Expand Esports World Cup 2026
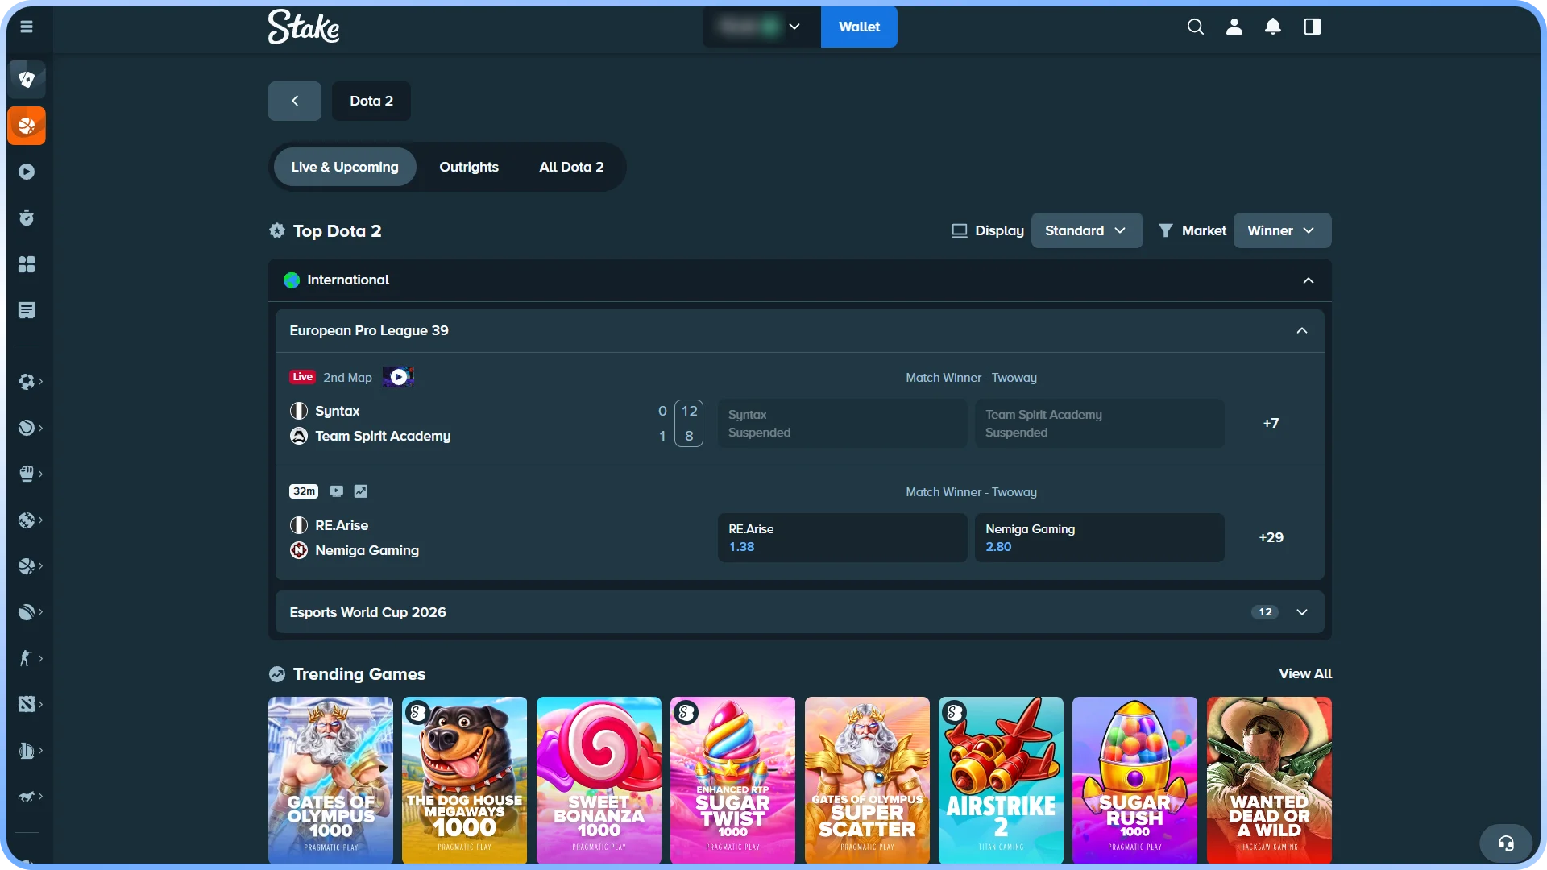The height and width of the screenshot is (870, 1547). 1302,612
